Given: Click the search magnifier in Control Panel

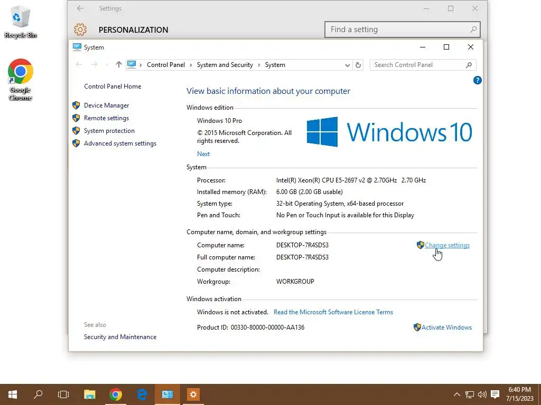Looking at the screenshot, I should pyautogui.click(x=469, y=65).
